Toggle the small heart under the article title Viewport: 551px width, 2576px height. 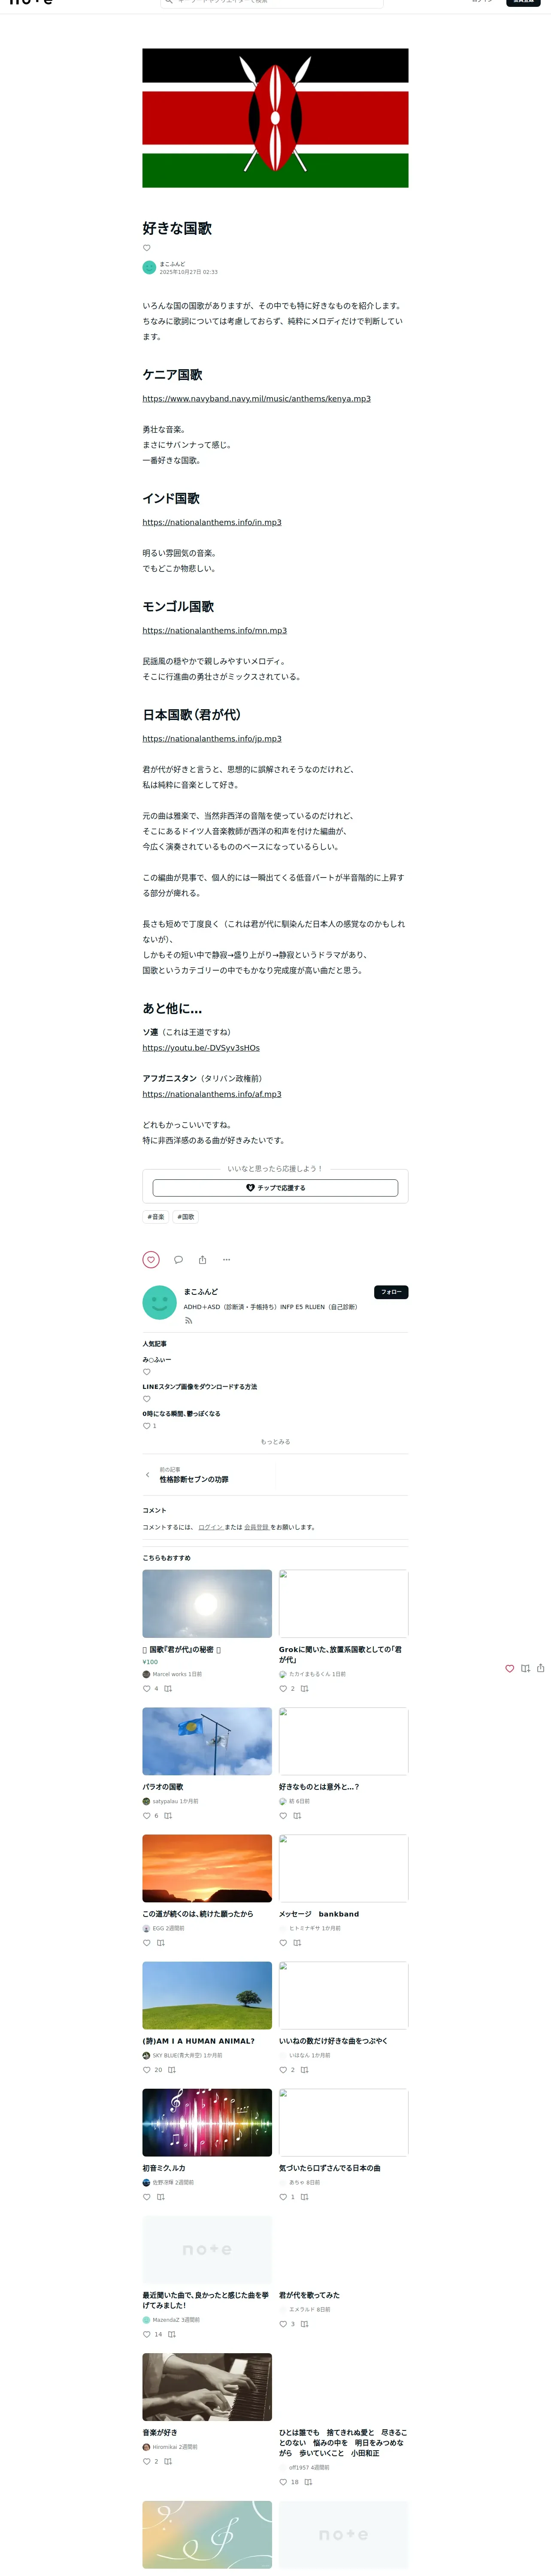[x=146, y=248]
